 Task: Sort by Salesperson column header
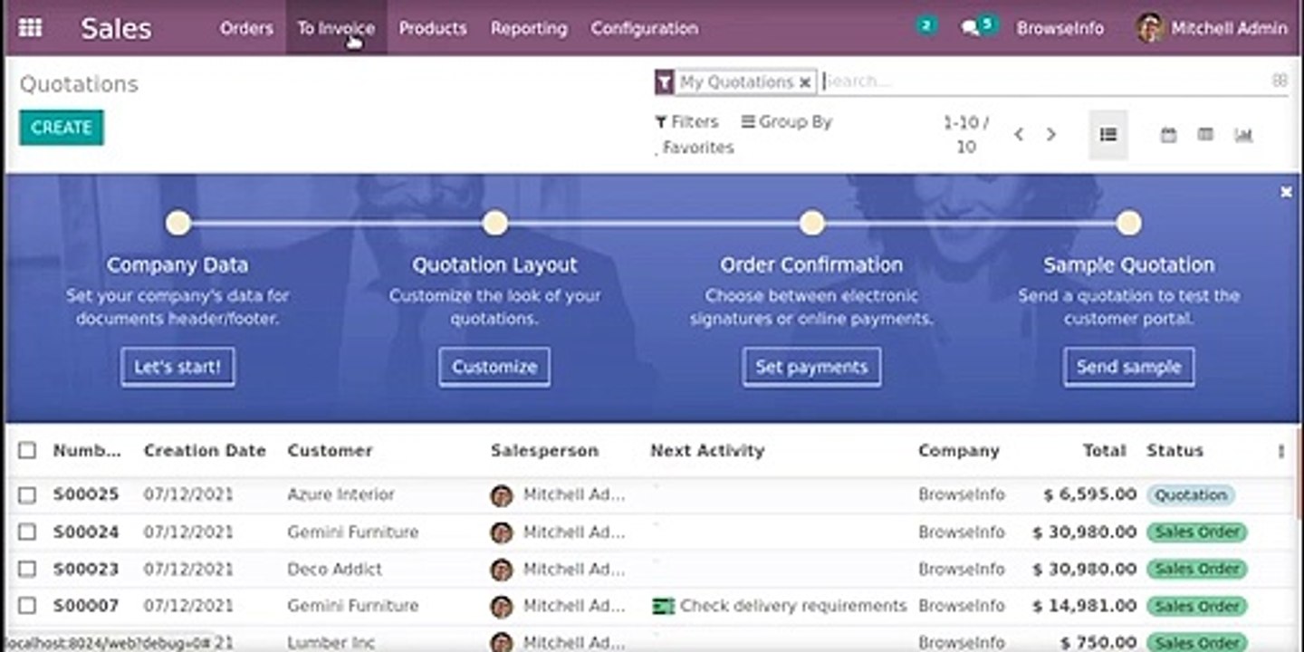(x=544, y=450)
